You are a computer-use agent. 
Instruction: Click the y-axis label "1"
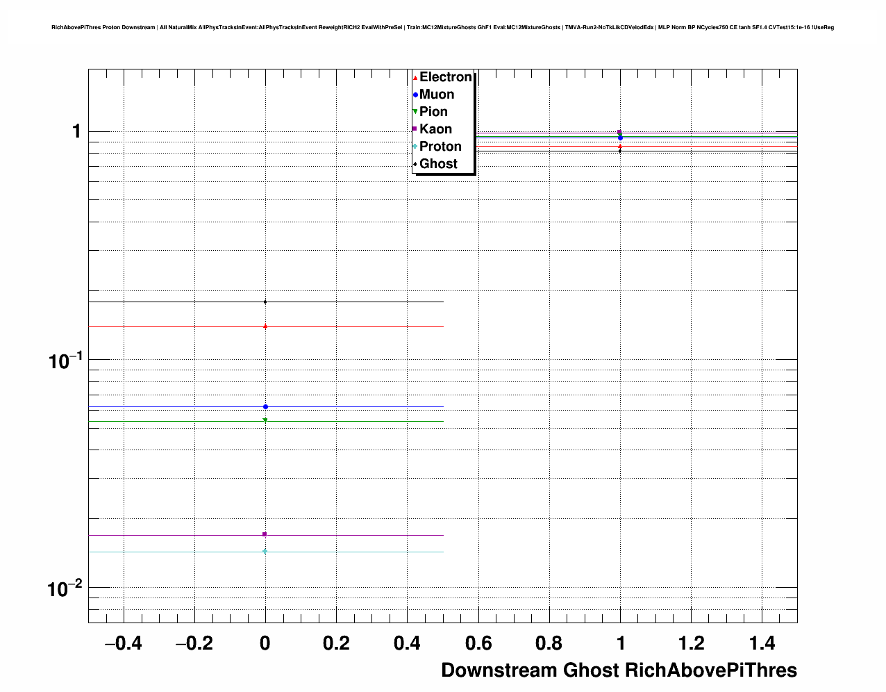pos(76,131)
